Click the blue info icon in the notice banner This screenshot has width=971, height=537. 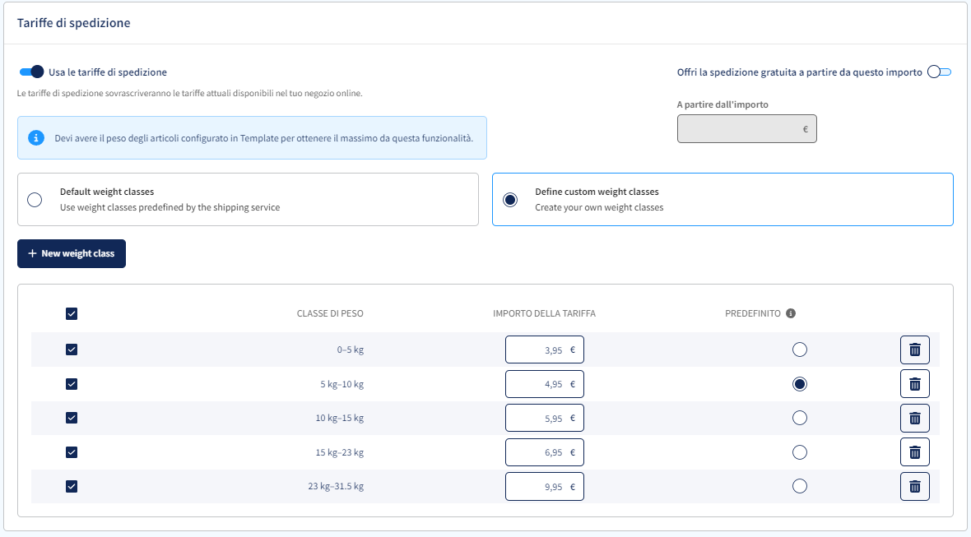tap(36, 138)
